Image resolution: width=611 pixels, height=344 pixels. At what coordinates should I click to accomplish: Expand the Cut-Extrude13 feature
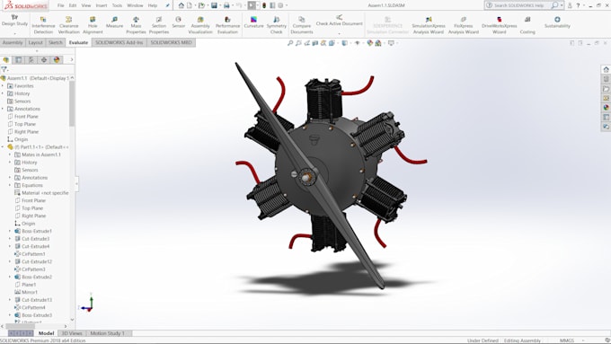[10, 300]
